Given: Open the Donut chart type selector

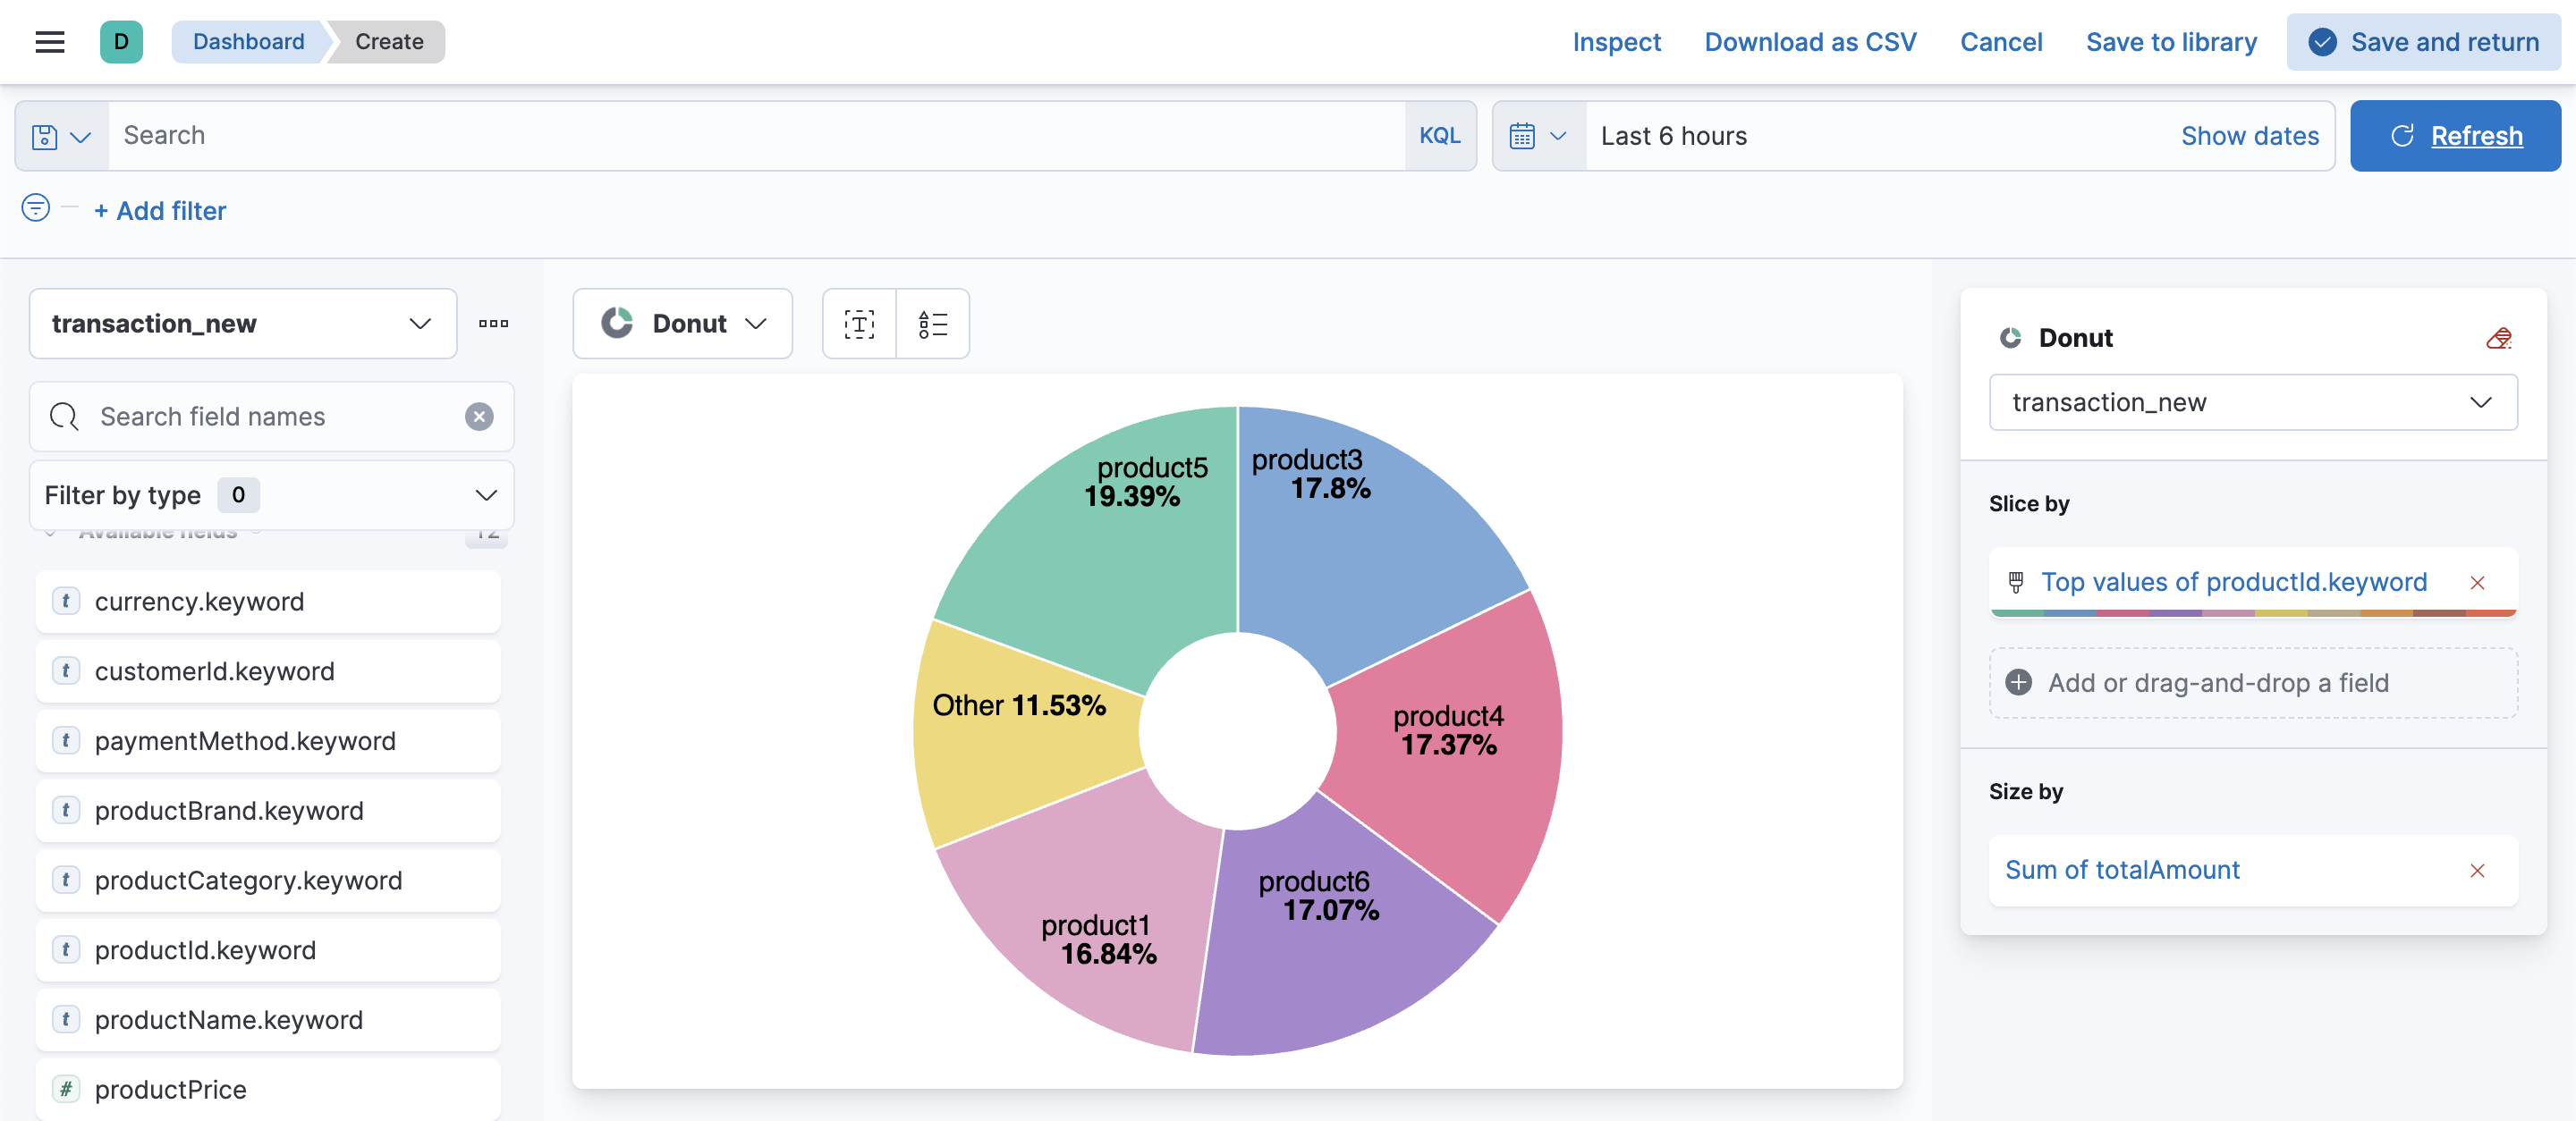Looking at the screenshot, I should tap(683, 324).
